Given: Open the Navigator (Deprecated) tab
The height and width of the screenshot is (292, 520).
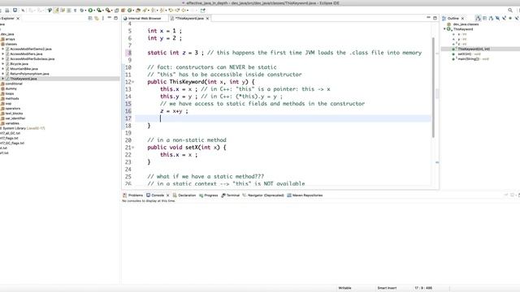Looking at the screenshot, I should (x=263, y=195).
